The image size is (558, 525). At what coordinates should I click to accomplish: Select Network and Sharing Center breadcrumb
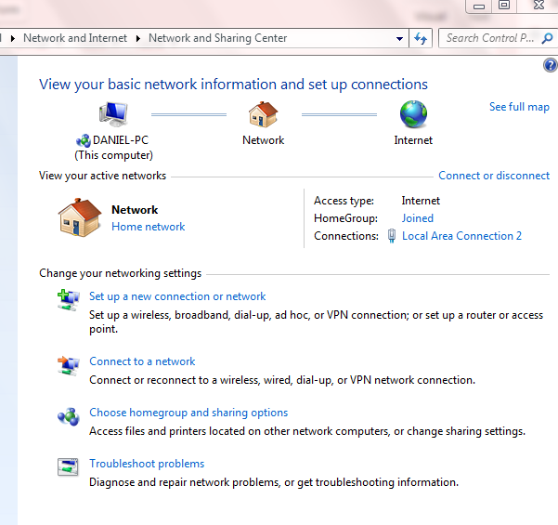coord(217,39)
